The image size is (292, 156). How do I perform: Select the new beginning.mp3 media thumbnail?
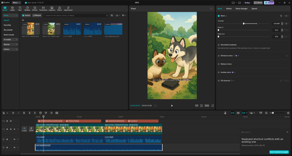(x=113, y=29)
